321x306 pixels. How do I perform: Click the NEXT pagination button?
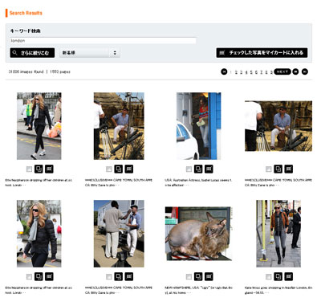click(x=282, y=71)
